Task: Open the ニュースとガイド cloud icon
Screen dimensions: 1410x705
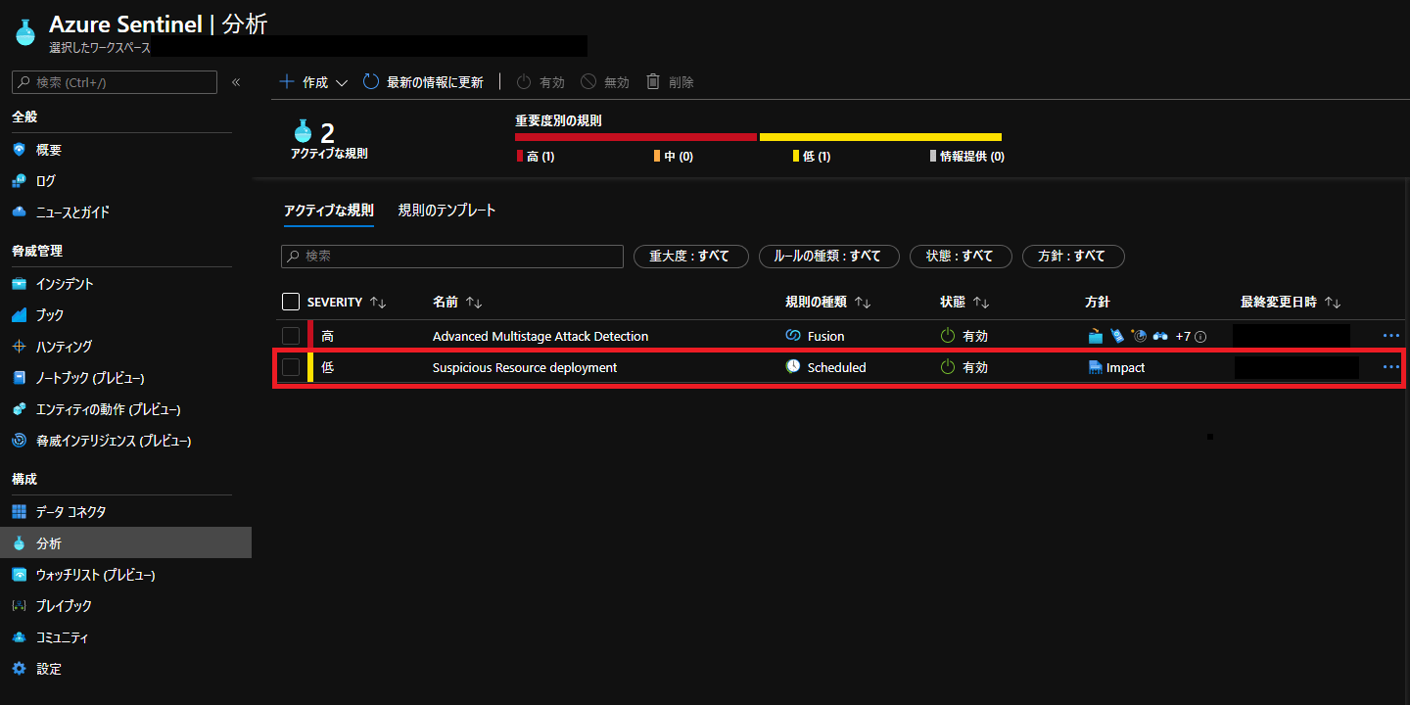Action: 19,212
